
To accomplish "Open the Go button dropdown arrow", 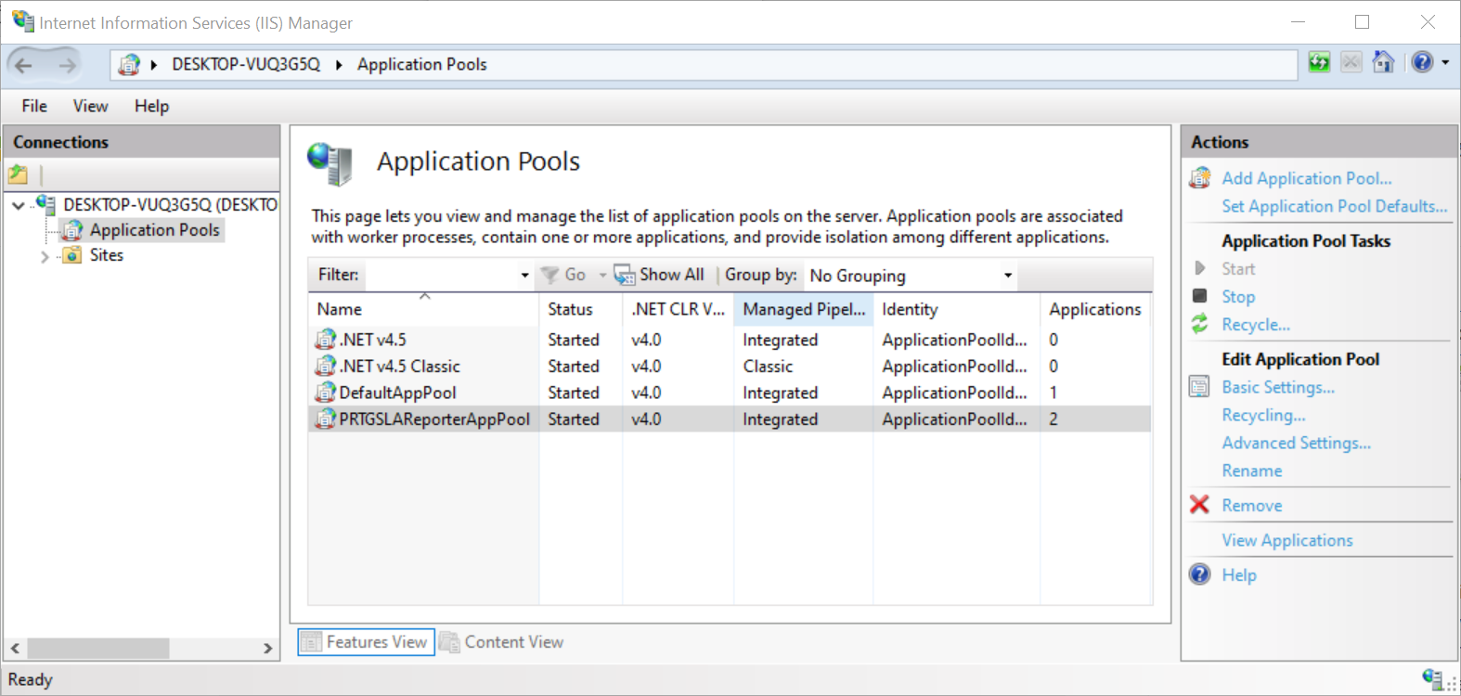I will point(602,276).
